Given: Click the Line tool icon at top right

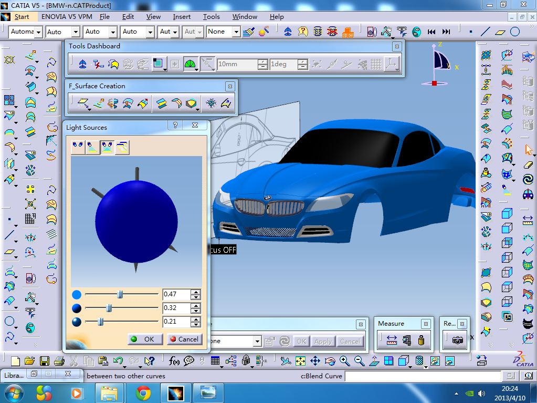Looking at the screenshot, I should pos(485,32).
